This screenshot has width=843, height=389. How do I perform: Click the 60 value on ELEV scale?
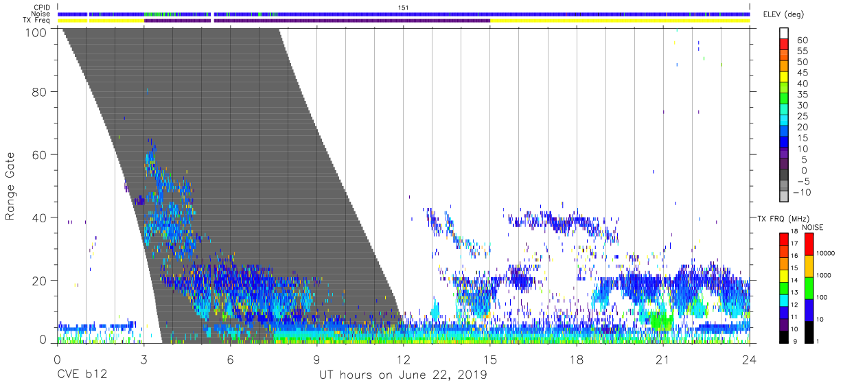point(802,40)
